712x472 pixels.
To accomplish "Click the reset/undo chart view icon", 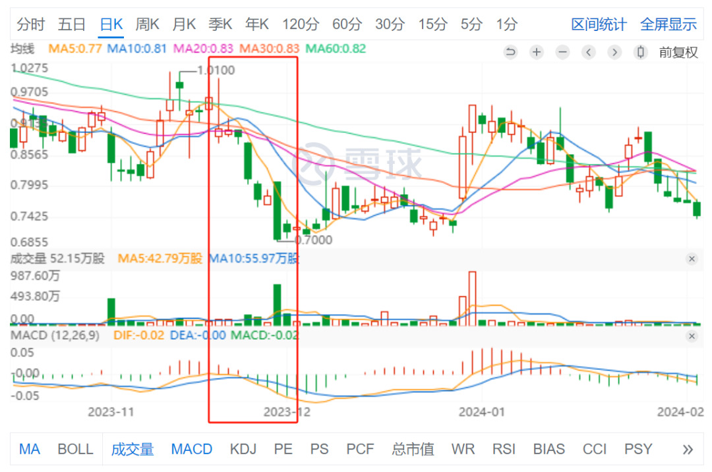I will [x=511, y=52].
